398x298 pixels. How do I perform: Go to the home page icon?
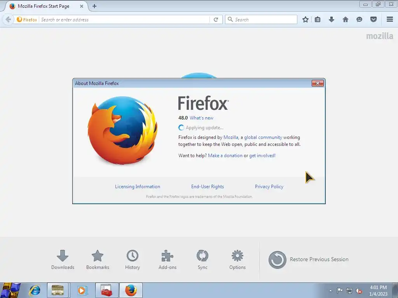pyautogui.click(x=346, y=19)
